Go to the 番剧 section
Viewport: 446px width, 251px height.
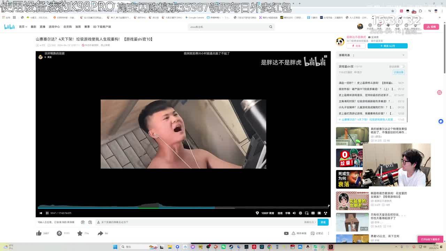click(x=33, y=27)
